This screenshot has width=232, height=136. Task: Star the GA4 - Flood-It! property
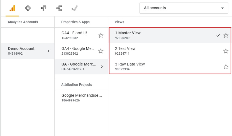(101, 35)
